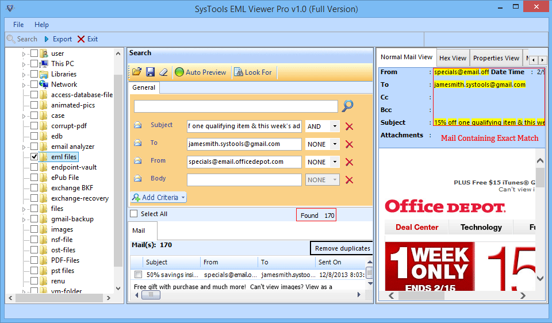The height and width of the screenshot is (323, 552).
Task: Open Add Criteria dropdown
Action: (159, 197)
